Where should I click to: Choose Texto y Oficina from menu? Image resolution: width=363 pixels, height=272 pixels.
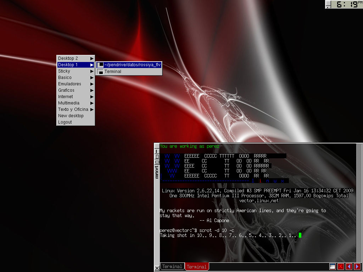point(76,109)
